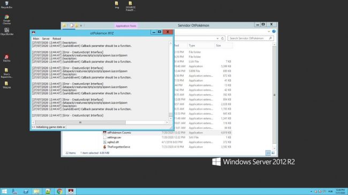Switch Explorer to details view

tap(268, 153)
